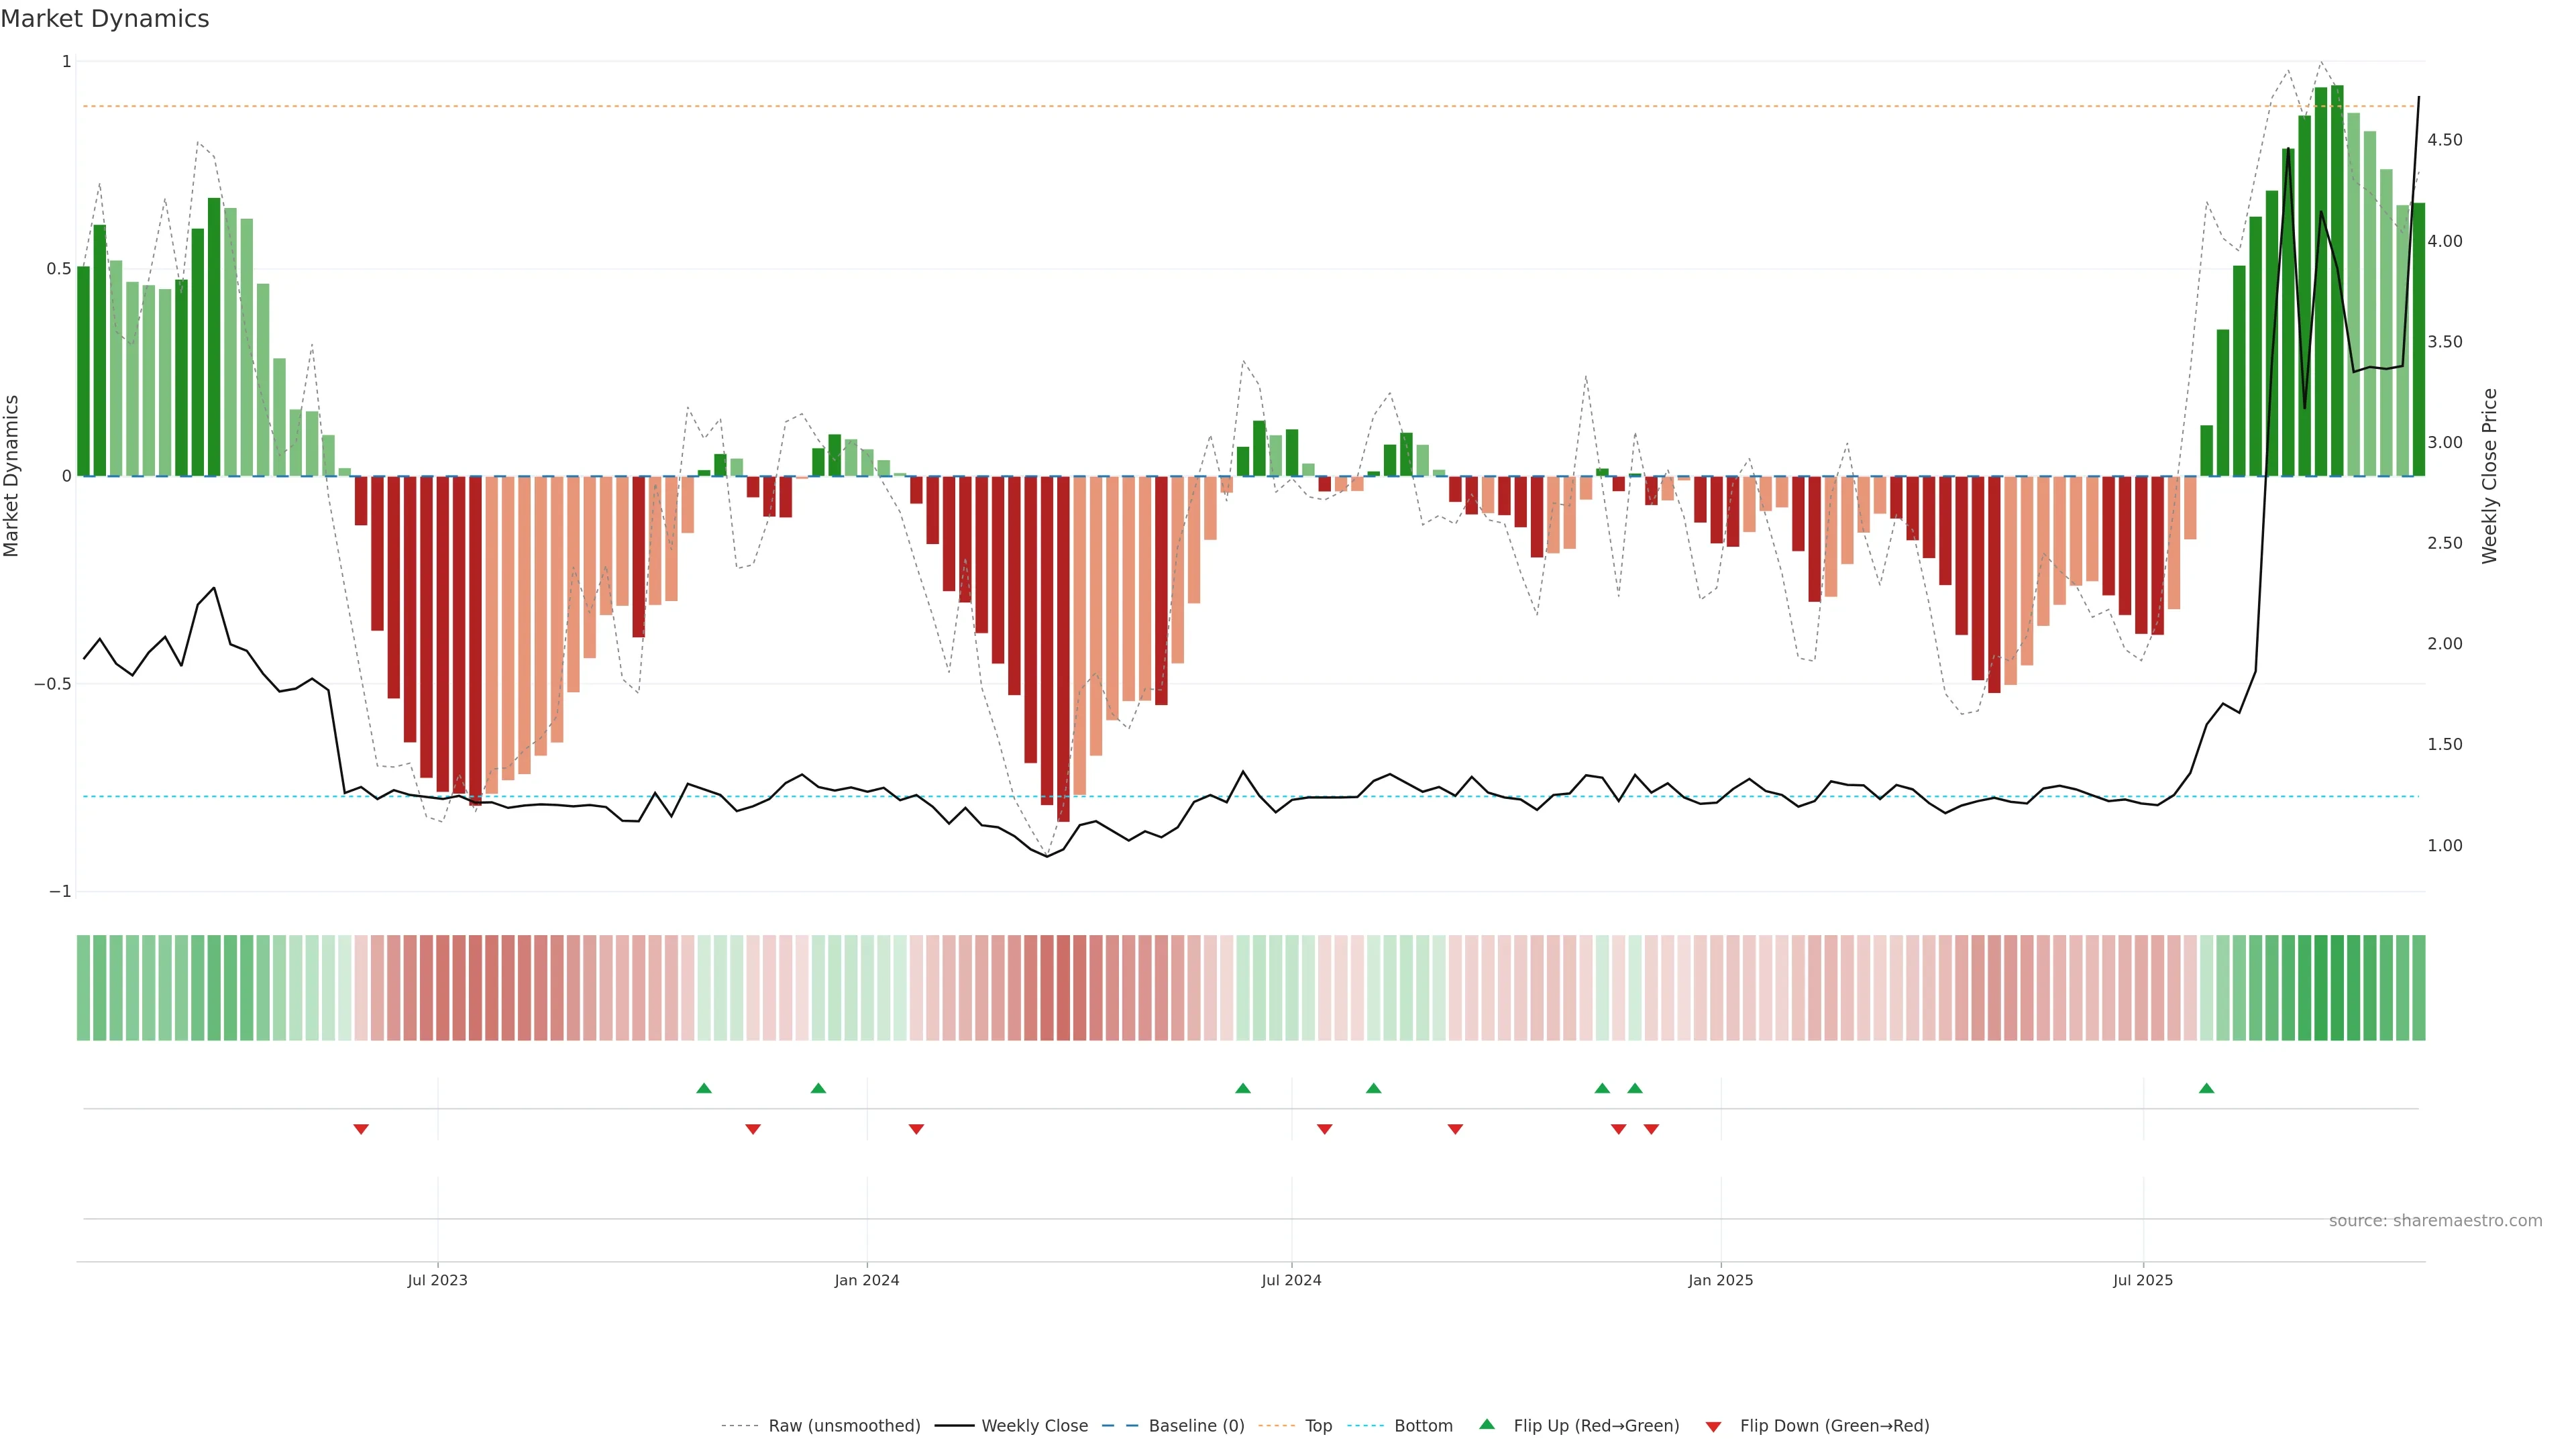Click the flip-down marker just after Jul 2024

point(1325,1129)
